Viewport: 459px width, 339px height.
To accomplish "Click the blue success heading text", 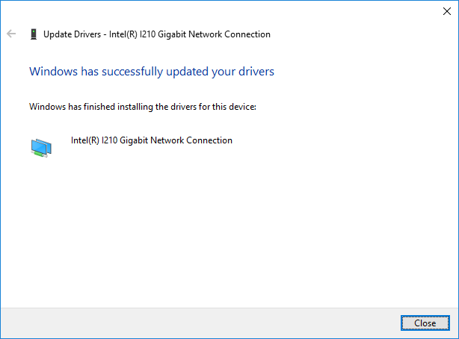I will [x=151, y=72].
